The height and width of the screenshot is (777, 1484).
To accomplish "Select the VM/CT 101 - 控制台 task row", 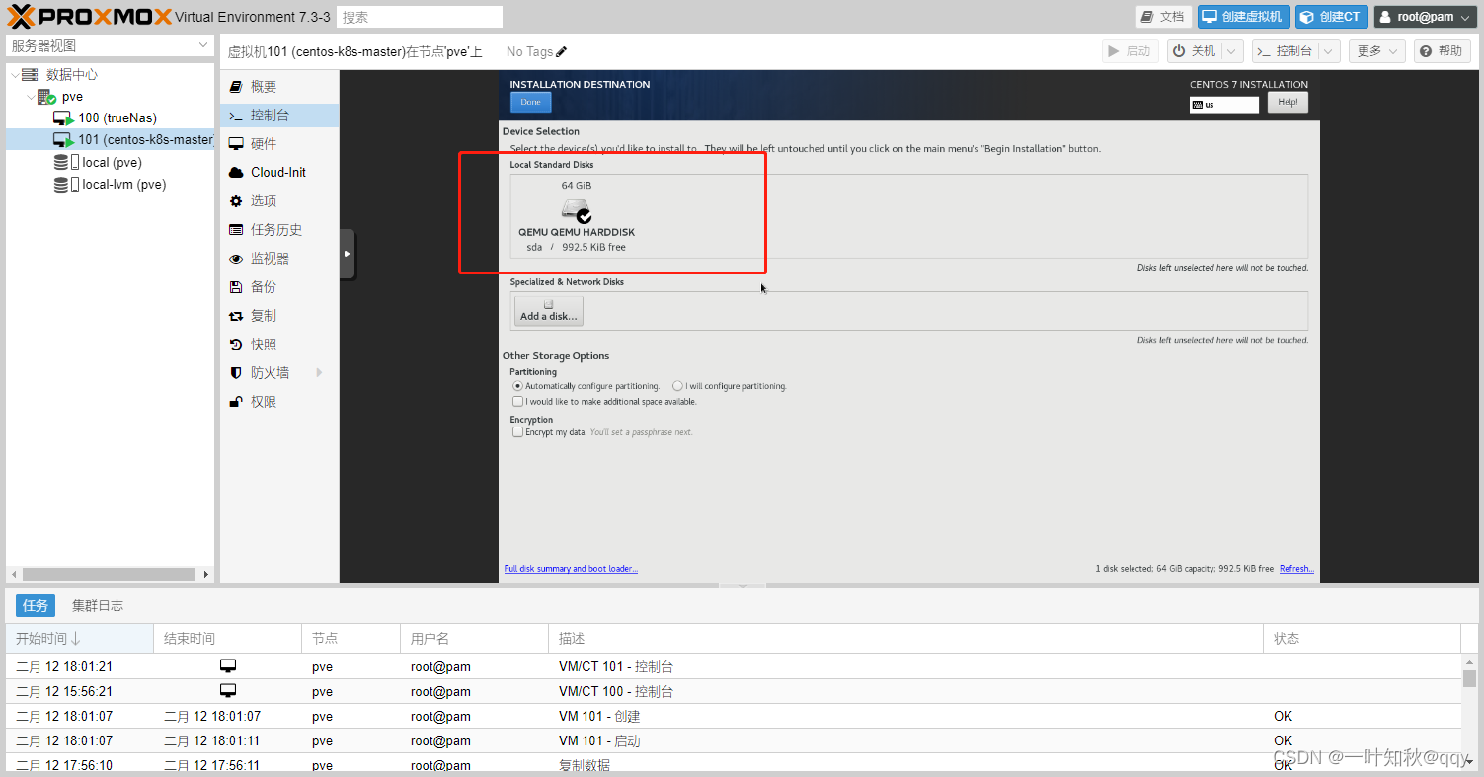I will pyautogui.click(x=734, y=666).
